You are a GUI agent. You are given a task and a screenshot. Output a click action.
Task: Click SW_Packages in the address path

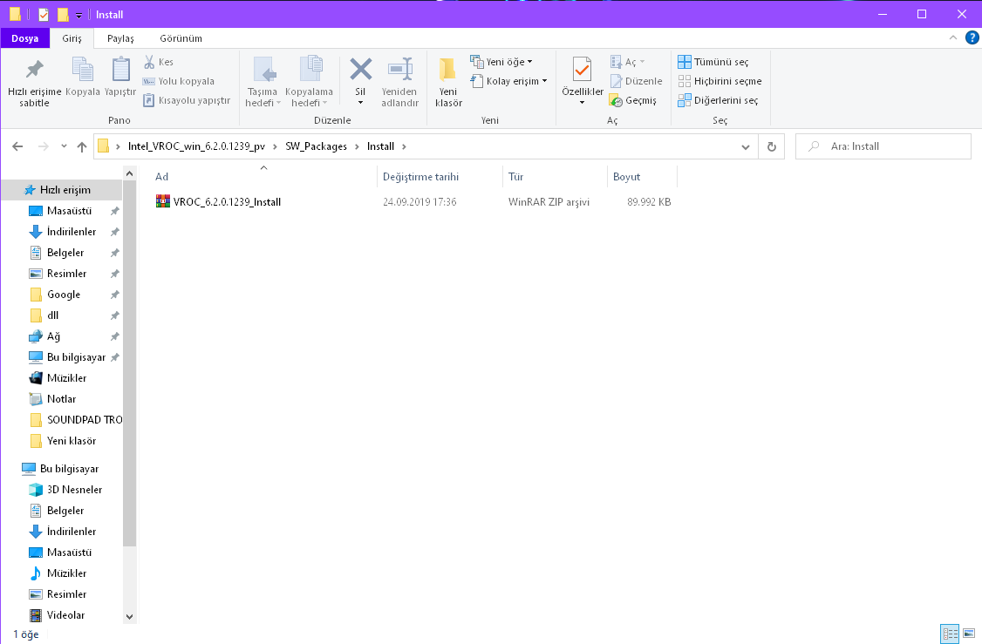[317, 146]
